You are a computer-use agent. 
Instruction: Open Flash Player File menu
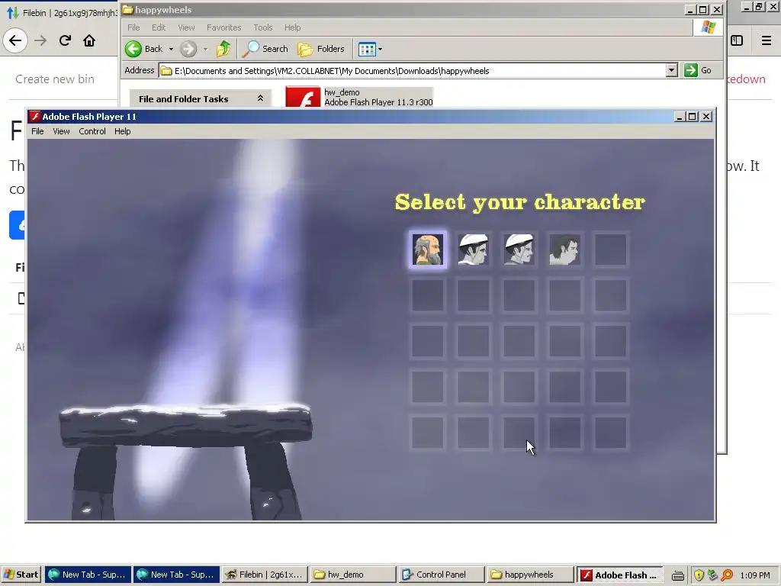pos(37,131)
